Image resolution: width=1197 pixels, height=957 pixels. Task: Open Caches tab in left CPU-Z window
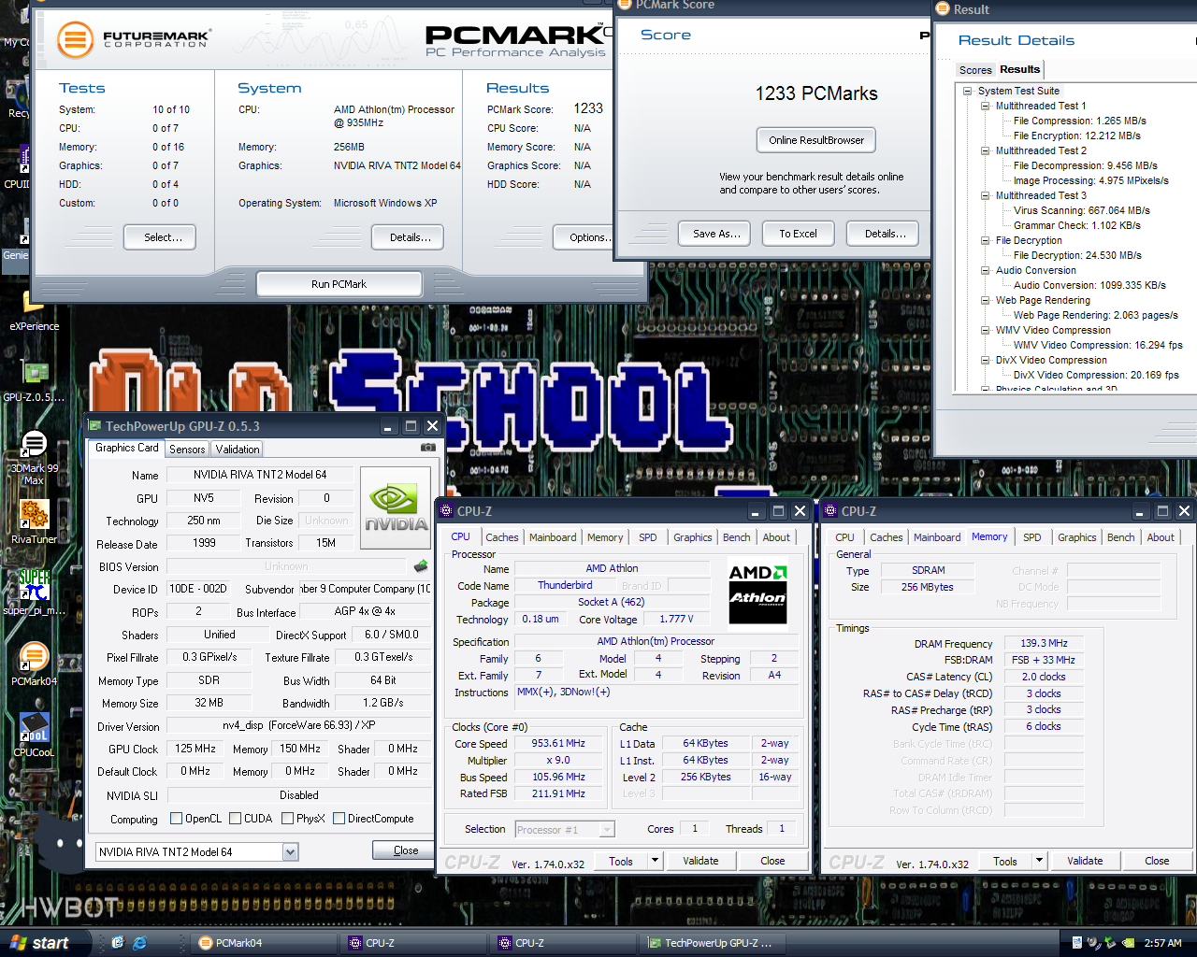pyautogui.click(x=502, y=537)
